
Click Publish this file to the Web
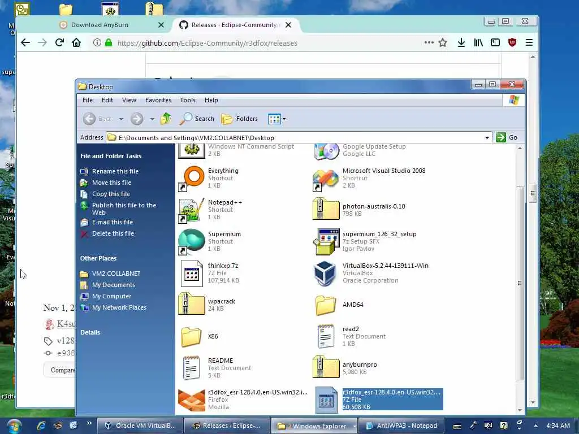click(124, 209)
